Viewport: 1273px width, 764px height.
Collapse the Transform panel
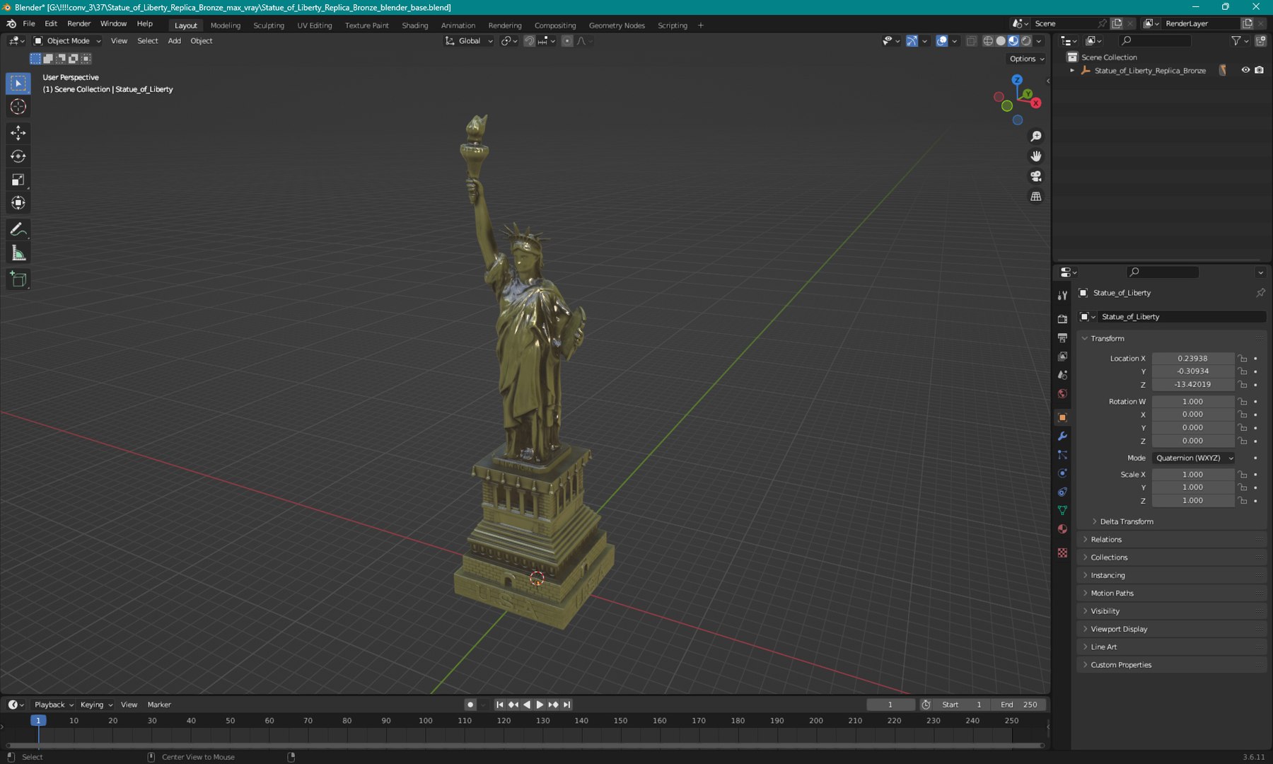pos(1107,339)
